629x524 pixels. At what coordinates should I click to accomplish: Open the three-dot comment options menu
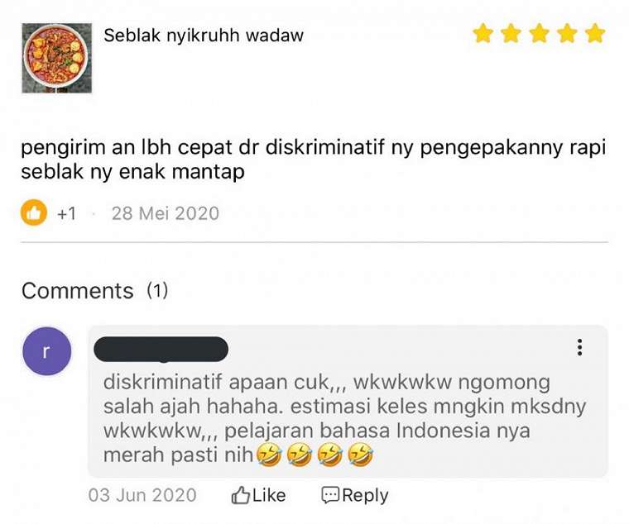(x=579, y=347)
